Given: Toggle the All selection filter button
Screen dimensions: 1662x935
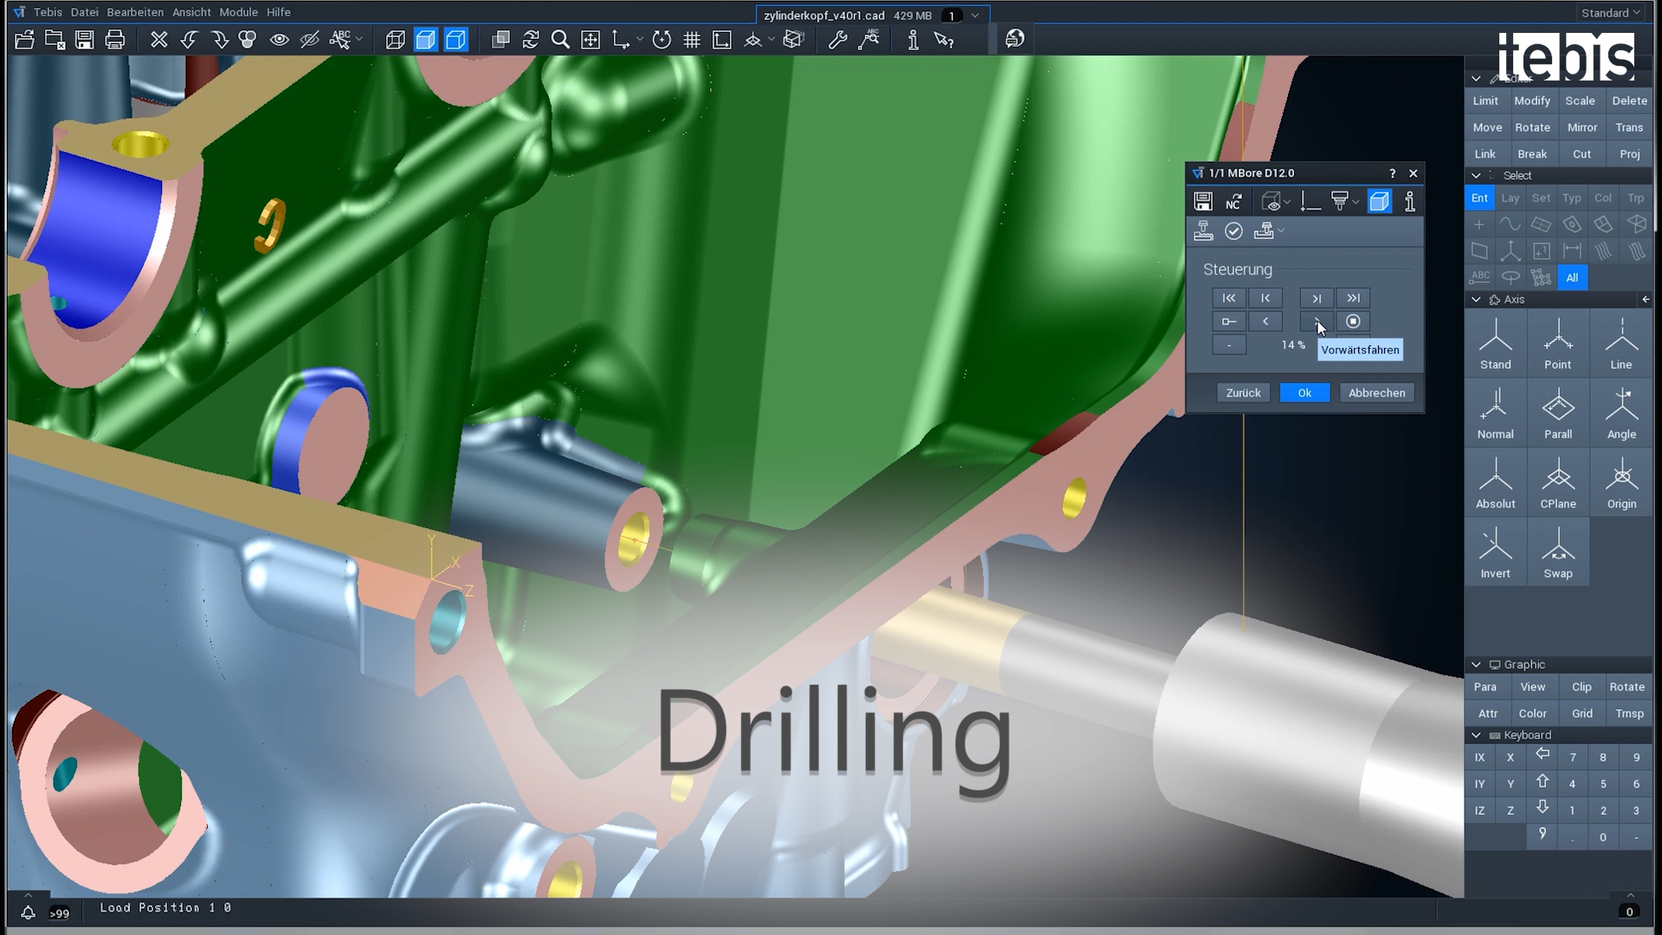Looking at the screenshot, I should click(x=1572, y=278).
